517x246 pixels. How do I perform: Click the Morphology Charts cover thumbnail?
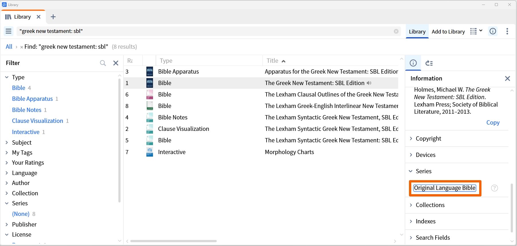pyautogui.click(x=150, y=152)
